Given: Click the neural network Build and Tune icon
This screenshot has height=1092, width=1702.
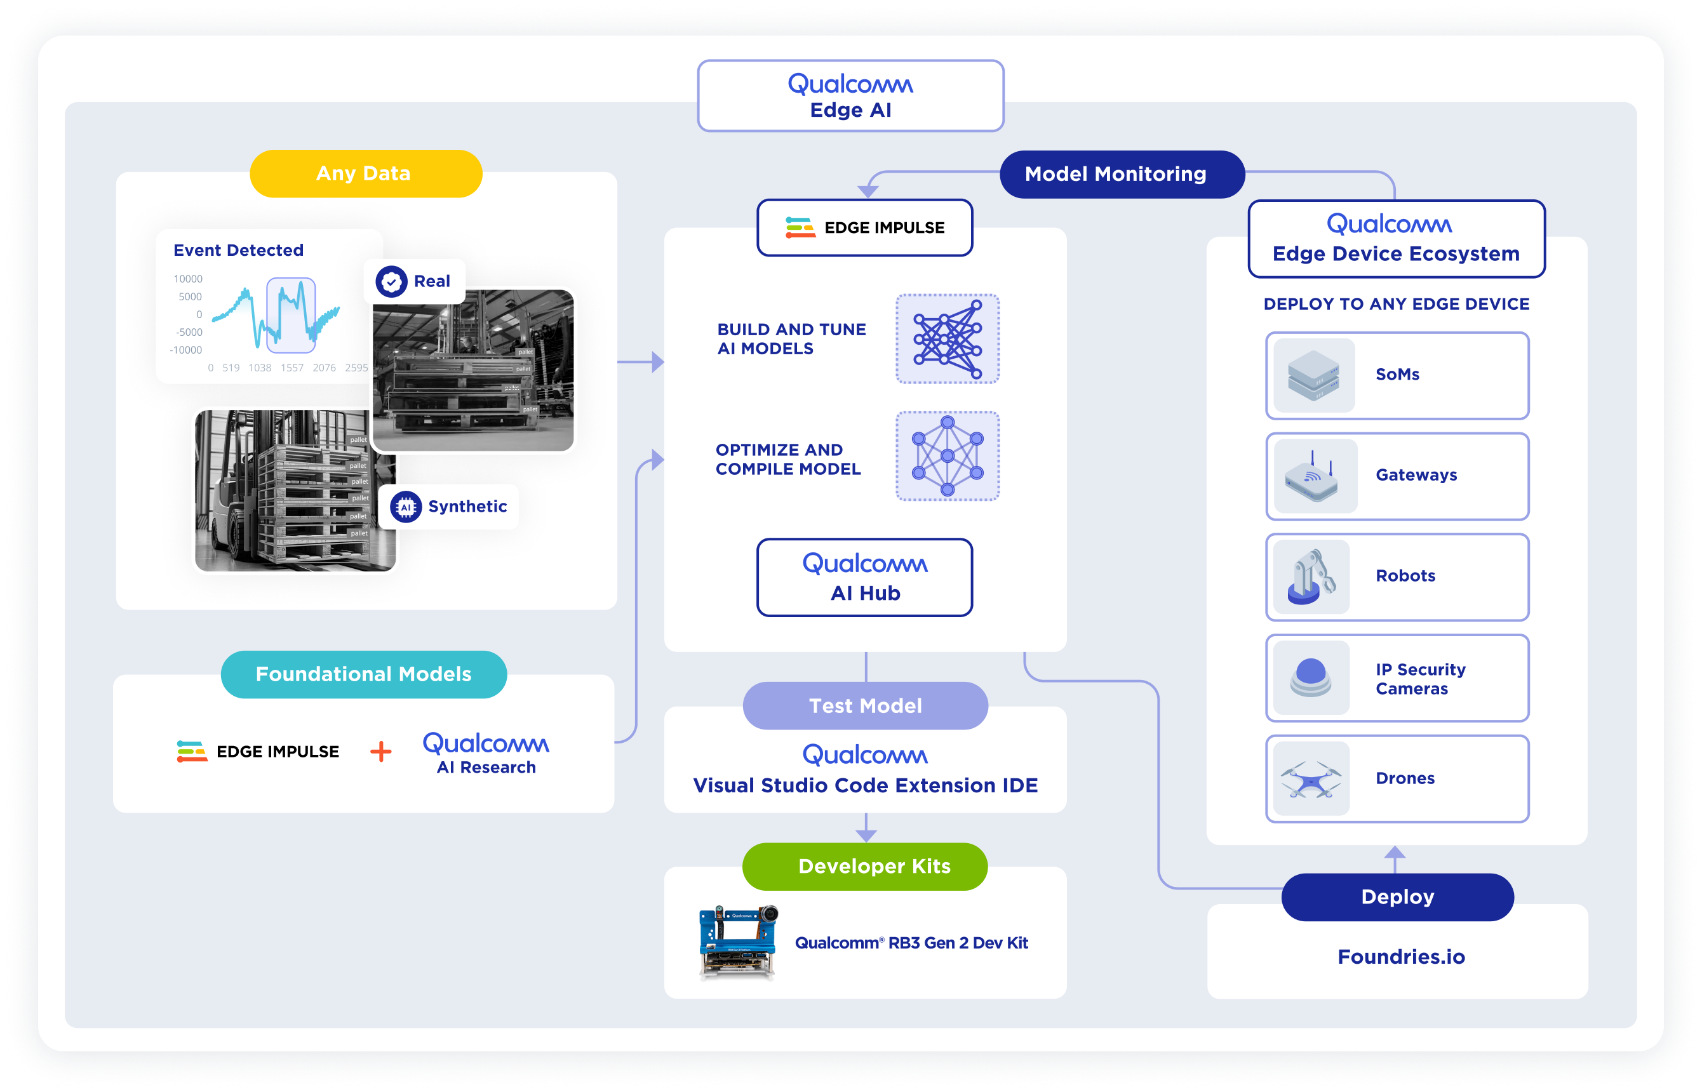Looking at the screenshot, I should (x=948, y=341).
